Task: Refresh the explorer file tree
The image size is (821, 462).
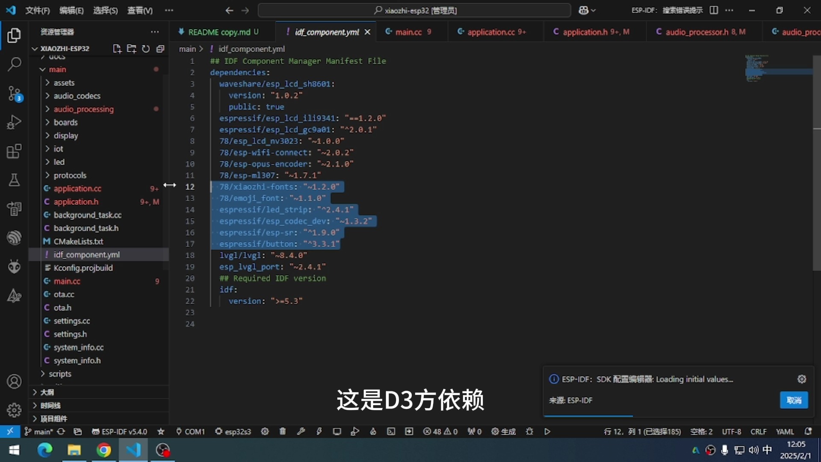Action: [x=146, y=49]
